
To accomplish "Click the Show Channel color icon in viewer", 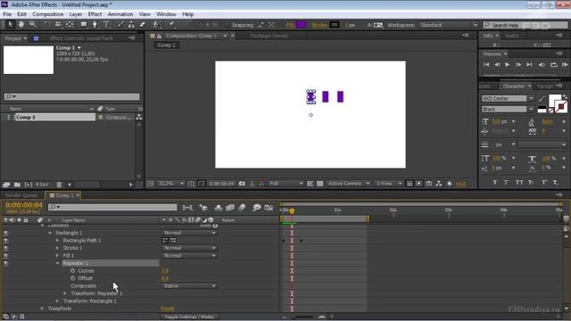I will pyautogui.click(x=261, y=184).
